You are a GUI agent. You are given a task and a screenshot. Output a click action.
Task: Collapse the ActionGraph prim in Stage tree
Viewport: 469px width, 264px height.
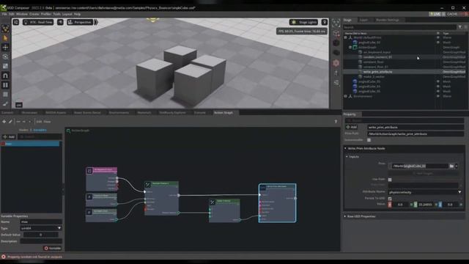(x=350, y=47)
